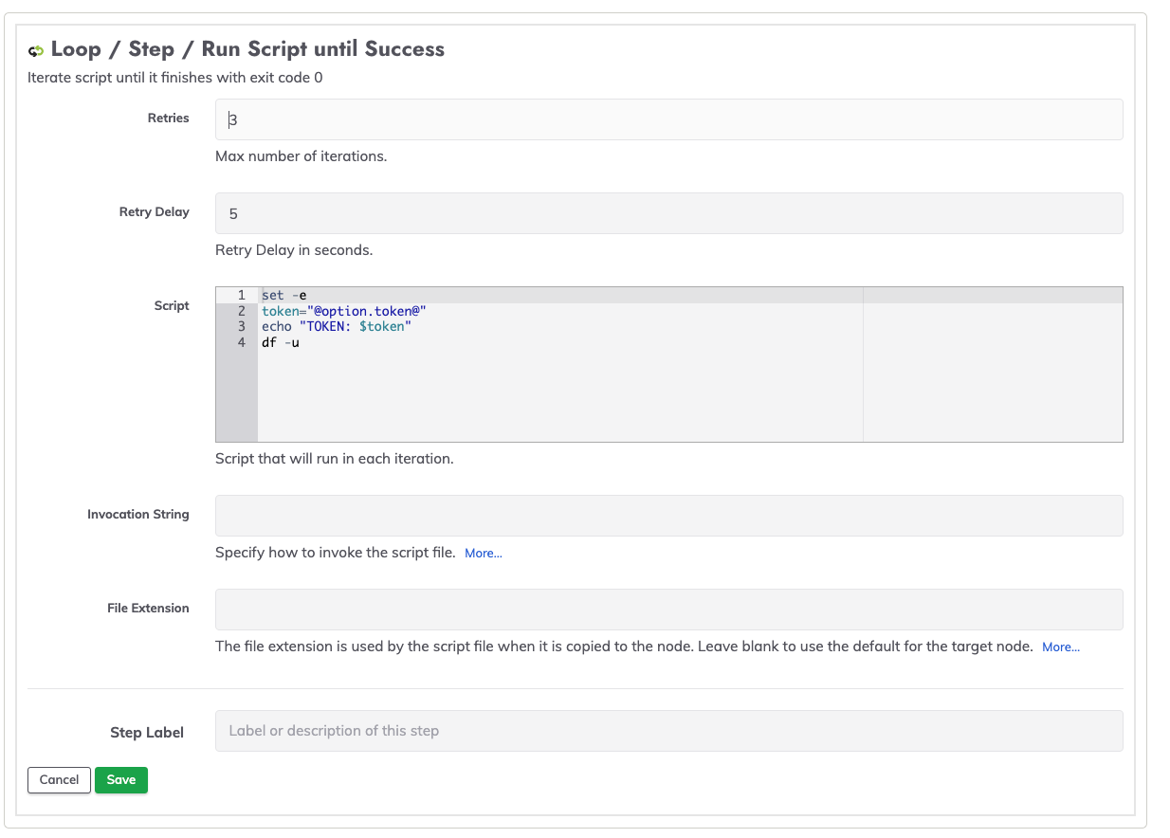Click script line 1 'set -e'
This screenshot has width=1170, height=838.
pyautogui.click(x=284, y=296)
